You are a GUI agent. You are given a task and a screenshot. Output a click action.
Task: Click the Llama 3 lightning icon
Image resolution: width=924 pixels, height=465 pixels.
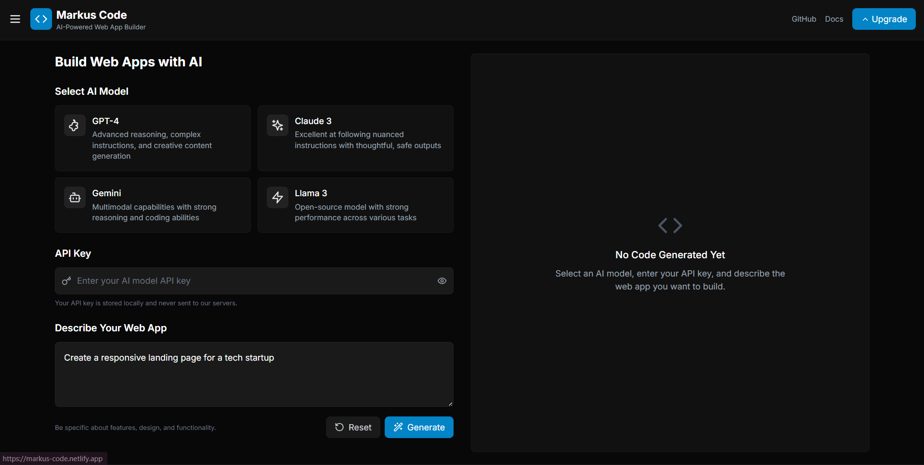[x=277, y=198]
